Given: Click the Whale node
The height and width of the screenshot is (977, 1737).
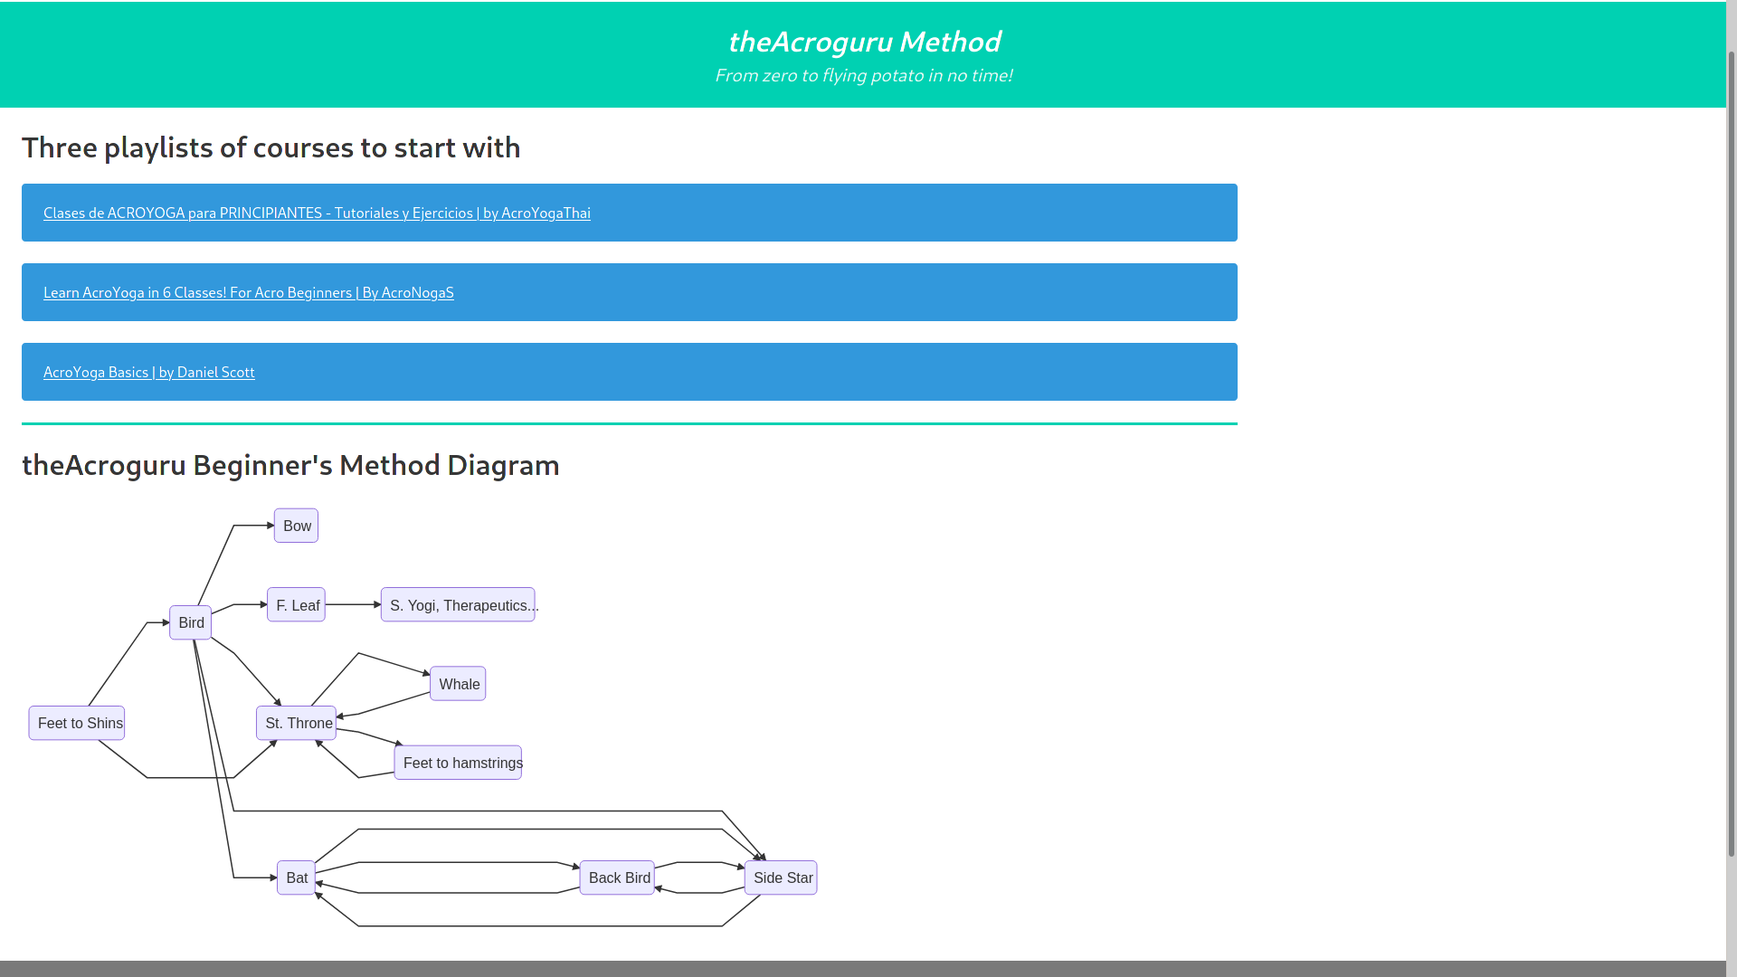Looking at the screenshot, I should pos(458,685).
